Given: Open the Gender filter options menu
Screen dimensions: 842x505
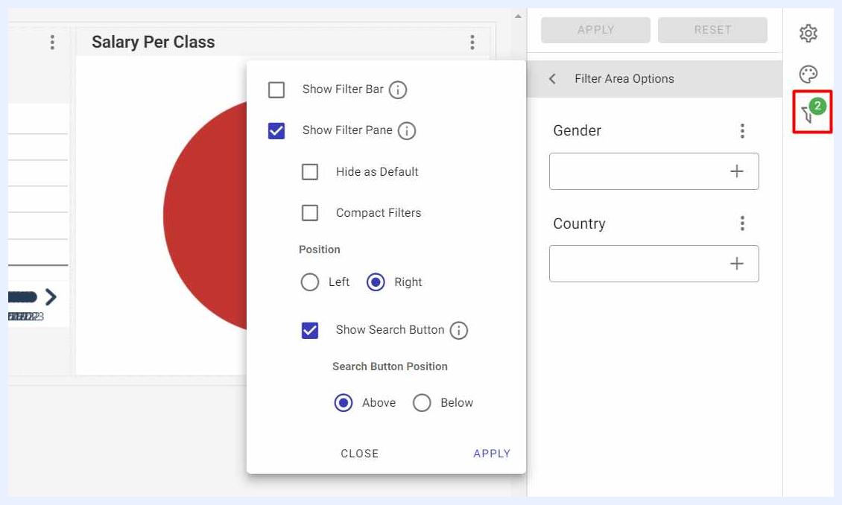Looking at the screenshot, I should 742,130.
